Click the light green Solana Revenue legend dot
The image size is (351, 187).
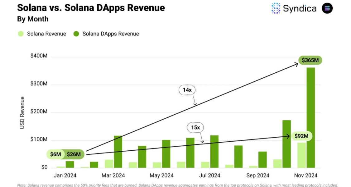[21, 34]
